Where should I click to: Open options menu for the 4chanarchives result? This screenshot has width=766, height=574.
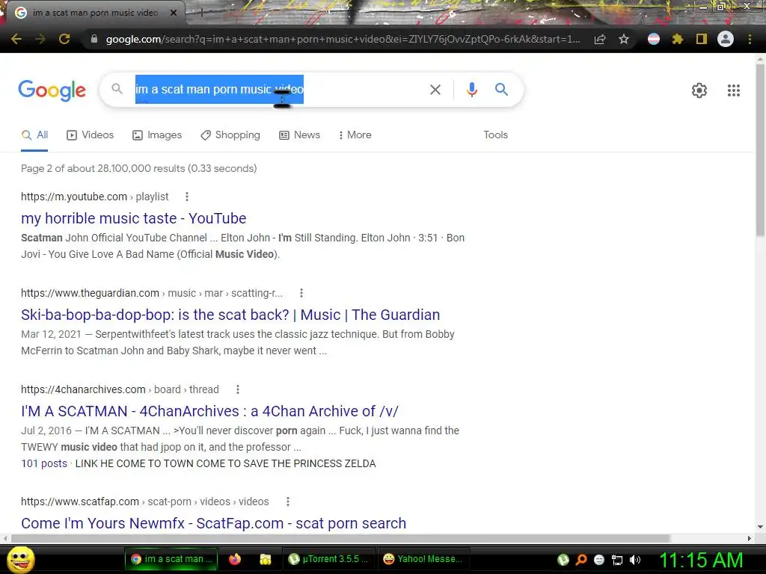pos(238,389)
